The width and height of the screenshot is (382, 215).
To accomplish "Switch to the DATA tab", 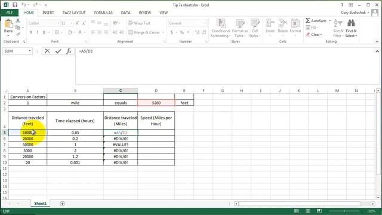I will click(x=125, y=13).
